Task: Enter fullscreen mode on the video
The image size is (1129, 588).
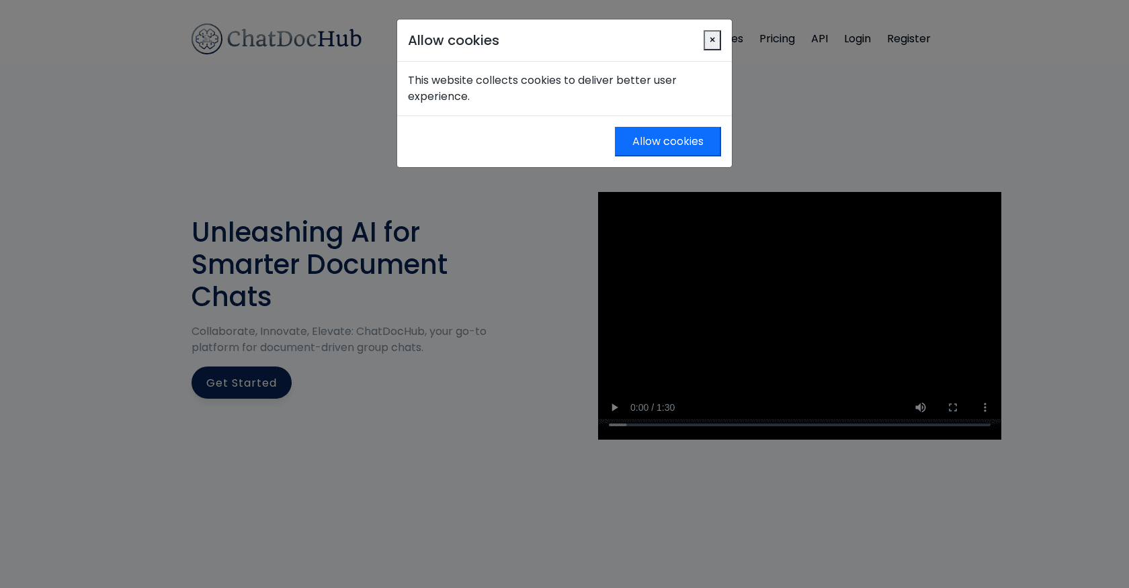Action: tap(952, 407)
